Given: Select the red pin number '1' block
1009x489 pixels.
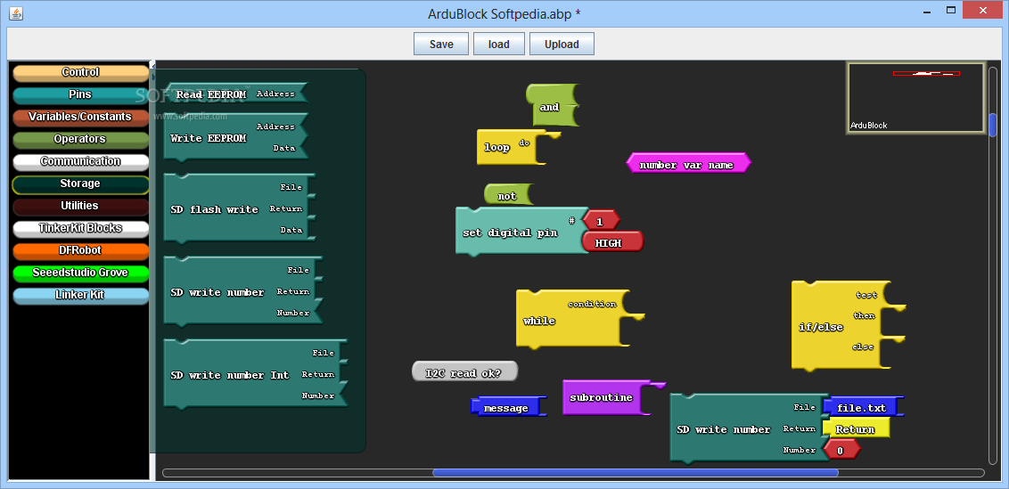Looking at the screenshot, I should click(x=601, y=221).
